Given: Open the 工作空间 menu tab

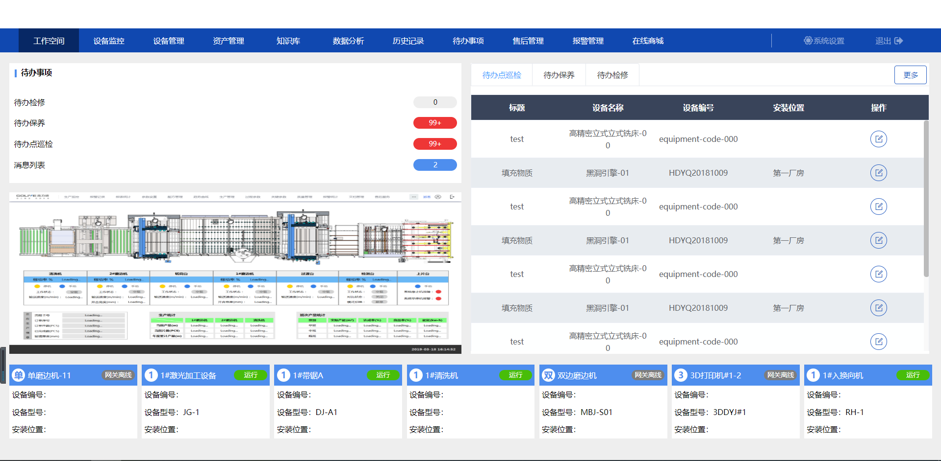Looking at the screenshot, I should coord(49,41).
